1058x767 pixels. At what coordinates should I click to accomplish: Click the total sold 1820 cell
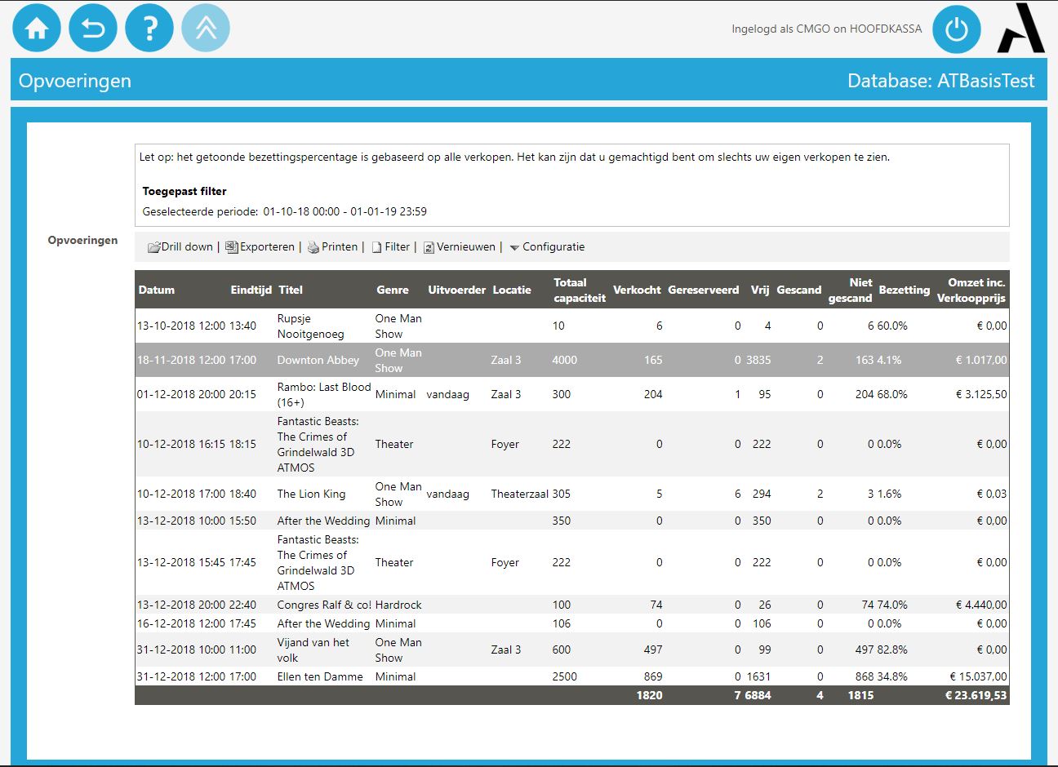pos(650,695)
